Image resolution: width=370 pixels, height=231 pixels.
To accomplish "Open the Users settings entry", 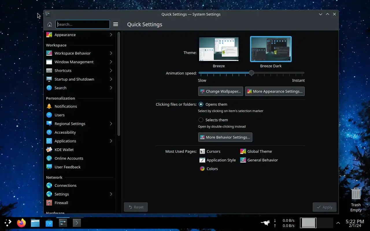I will tap(79, 115).
